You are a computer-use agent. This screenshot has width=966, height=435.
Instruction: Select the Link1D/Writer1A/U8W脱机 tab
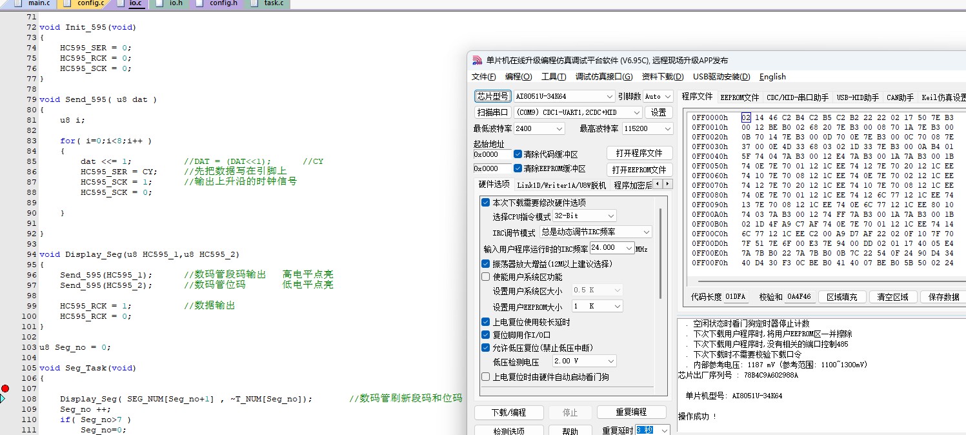point(561,185)
